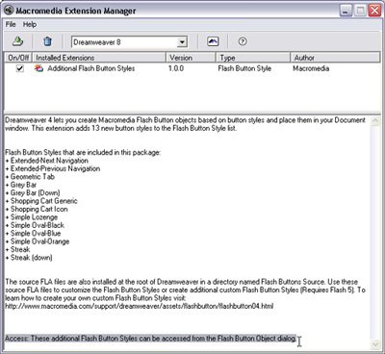Select the Additional Flash Button Styles row
Image resolution: width=385 pixels, height=354 pixels.
192,68
